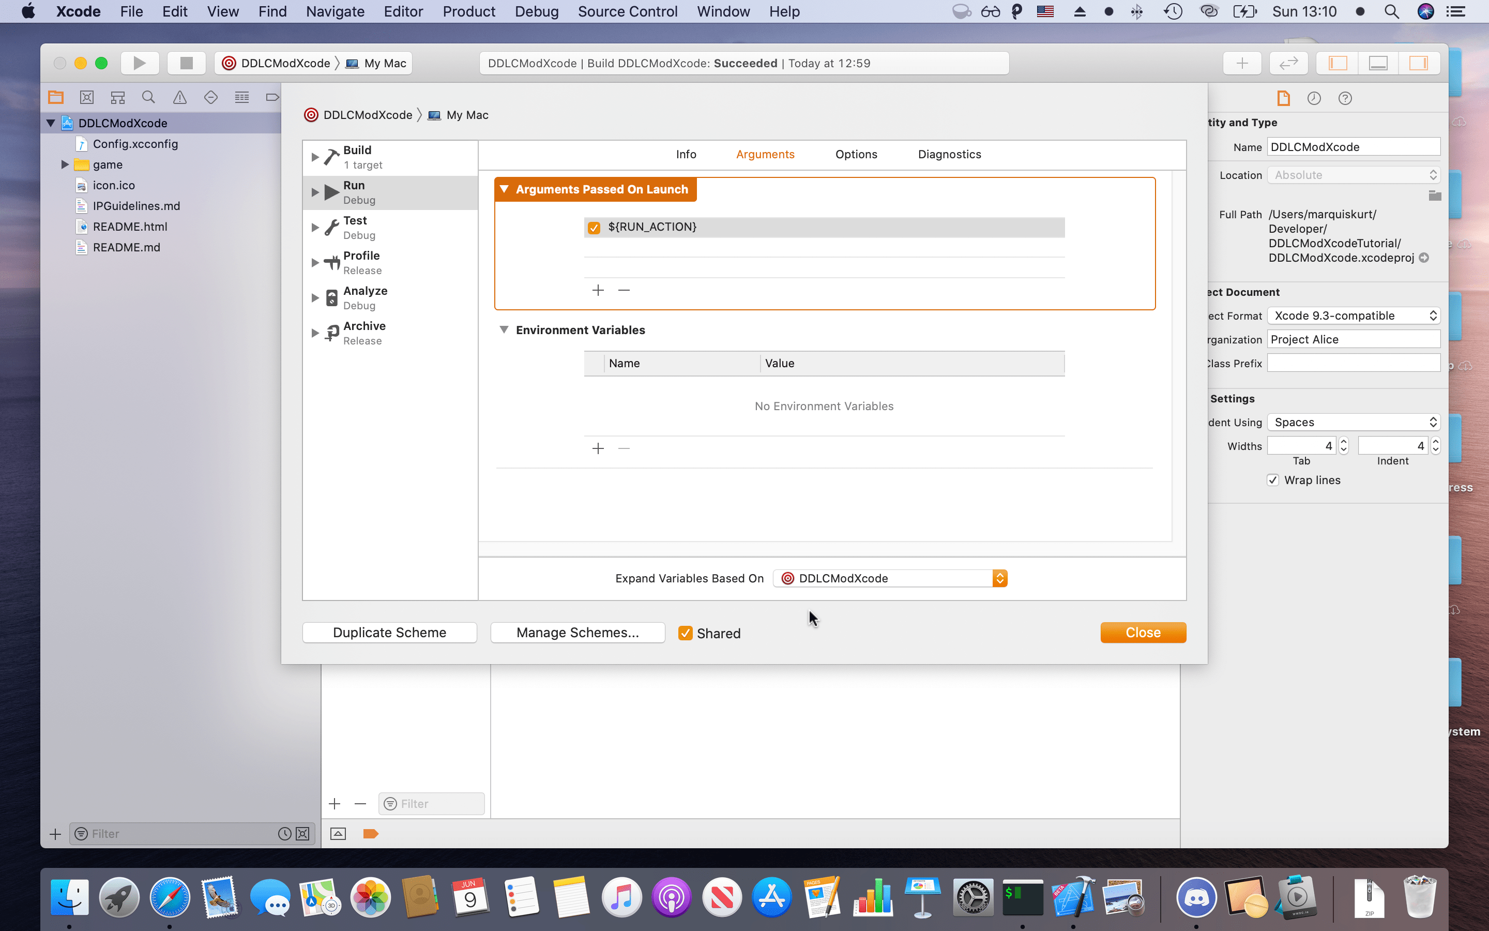
Task: Toggle the inspector panel visibility
Action: point(1419,63)
